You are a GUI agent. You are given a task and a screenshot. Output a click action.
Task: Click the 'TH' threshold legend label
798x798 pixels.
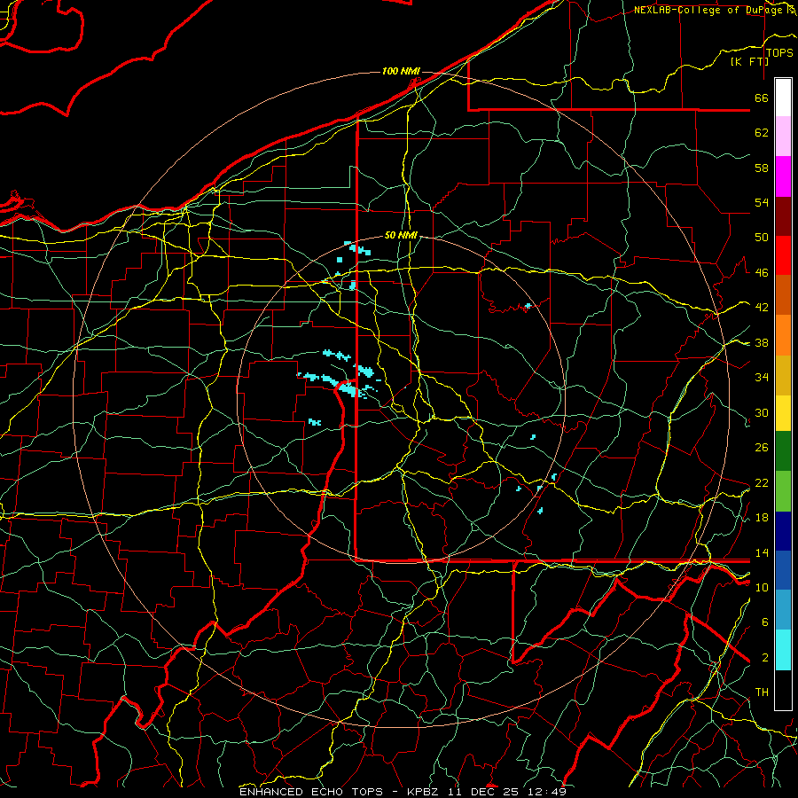pos(762,692)
